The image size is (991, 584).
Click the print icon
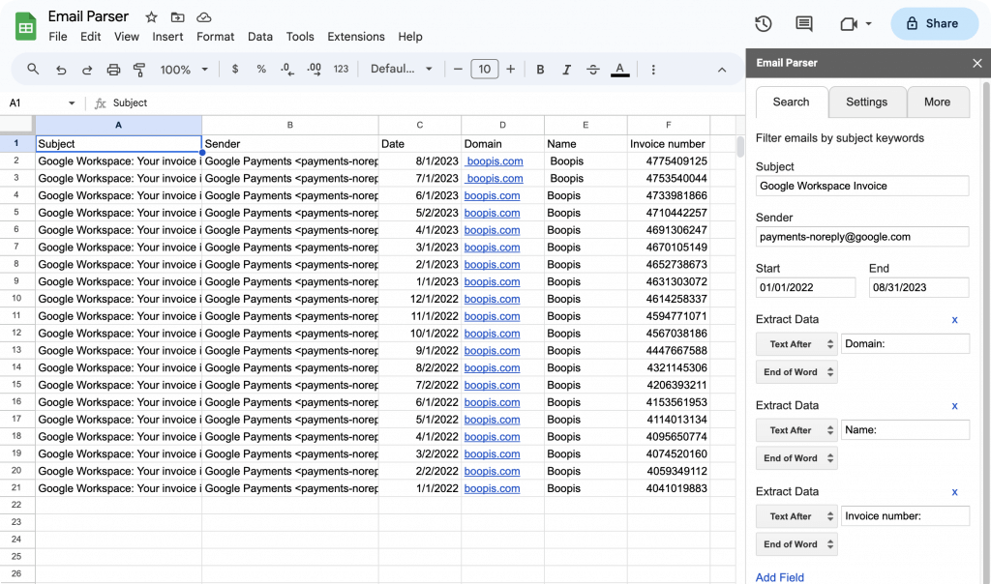pos(113,70)
